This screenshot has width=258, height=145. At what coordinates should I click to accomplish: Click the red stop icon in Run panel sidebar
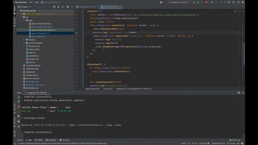(x=19, y=107)
